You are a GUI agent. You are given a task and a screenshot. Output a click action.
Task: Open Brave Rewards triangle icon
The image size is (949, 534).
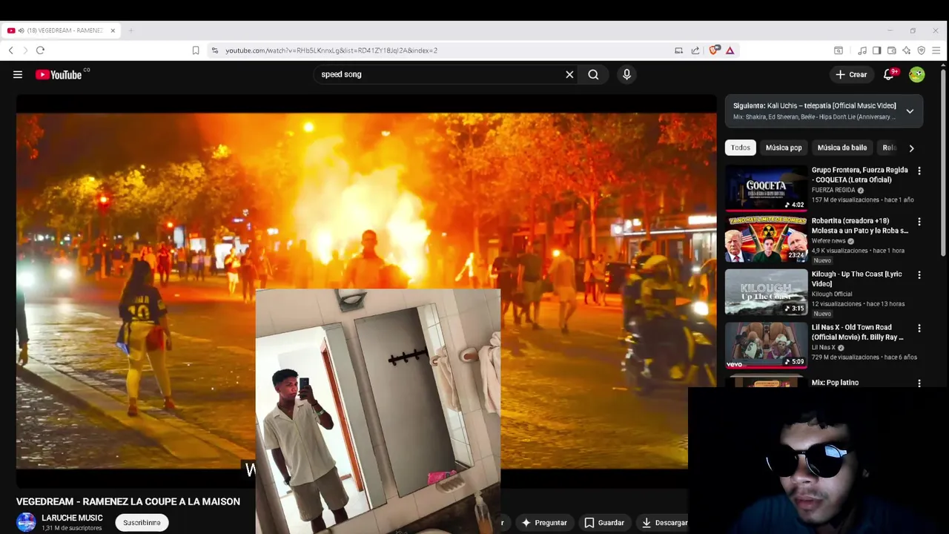(x=730, y=50)
